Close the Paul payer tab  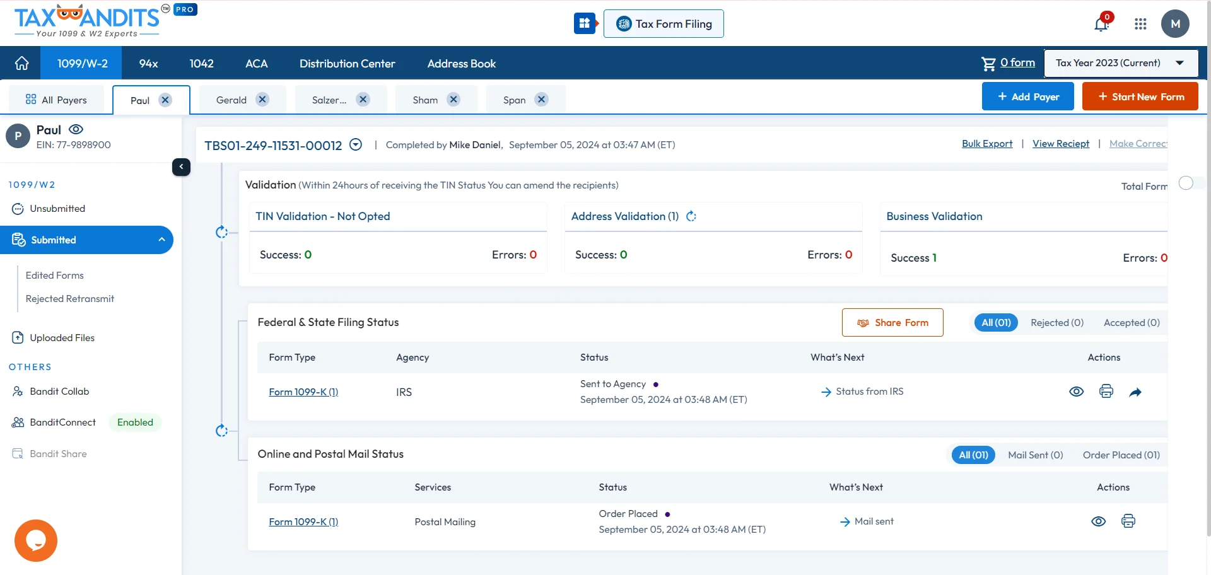pyautogui.click(x=165, y=100)
